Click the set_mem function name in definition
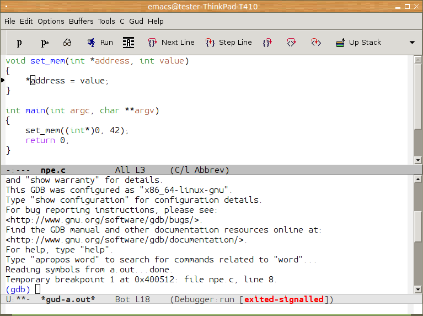 (x=47, y=61)
